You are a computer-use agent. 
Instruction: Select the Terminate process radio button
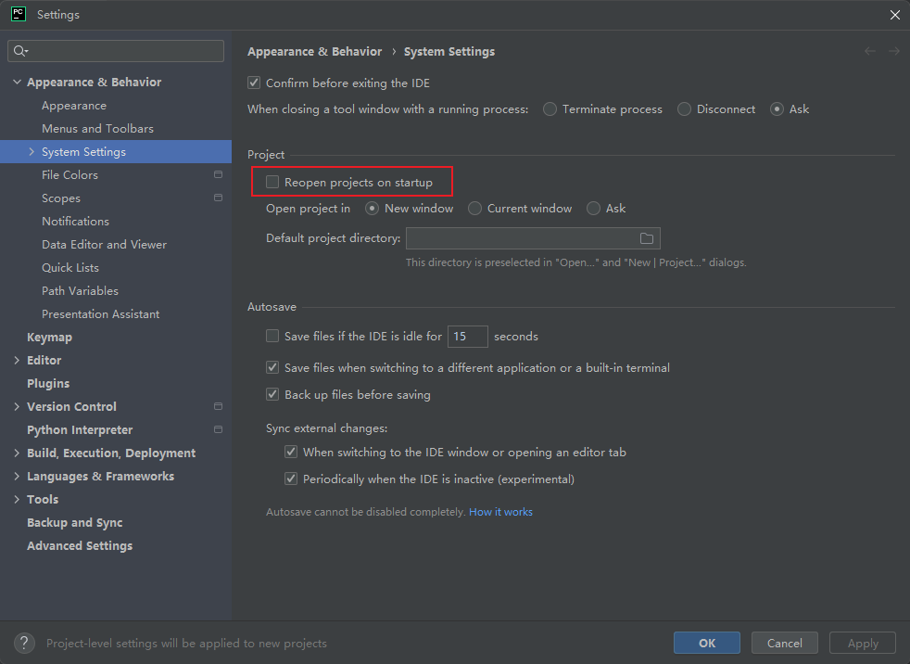(x=550, y=109)
